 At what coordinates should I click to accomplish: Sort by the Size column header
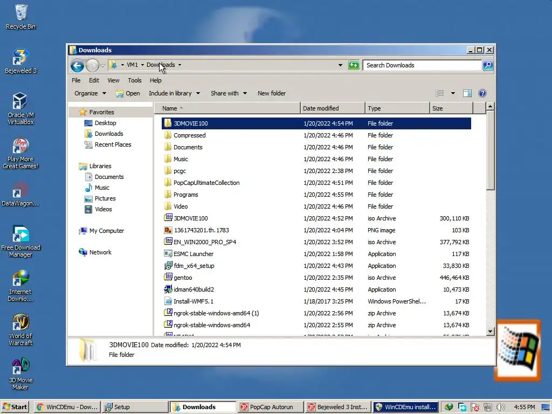pos(451,108)
